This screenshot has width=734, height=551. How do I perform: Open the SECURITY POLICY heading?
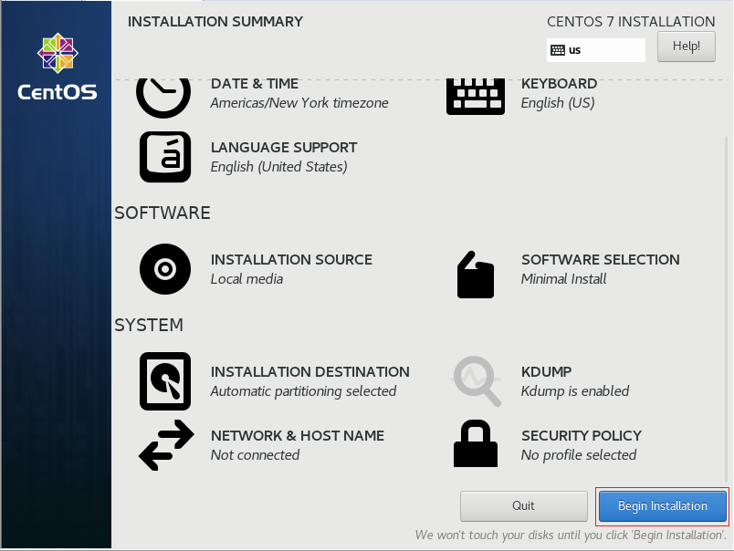pyautogui.click(x=582, y=435)
